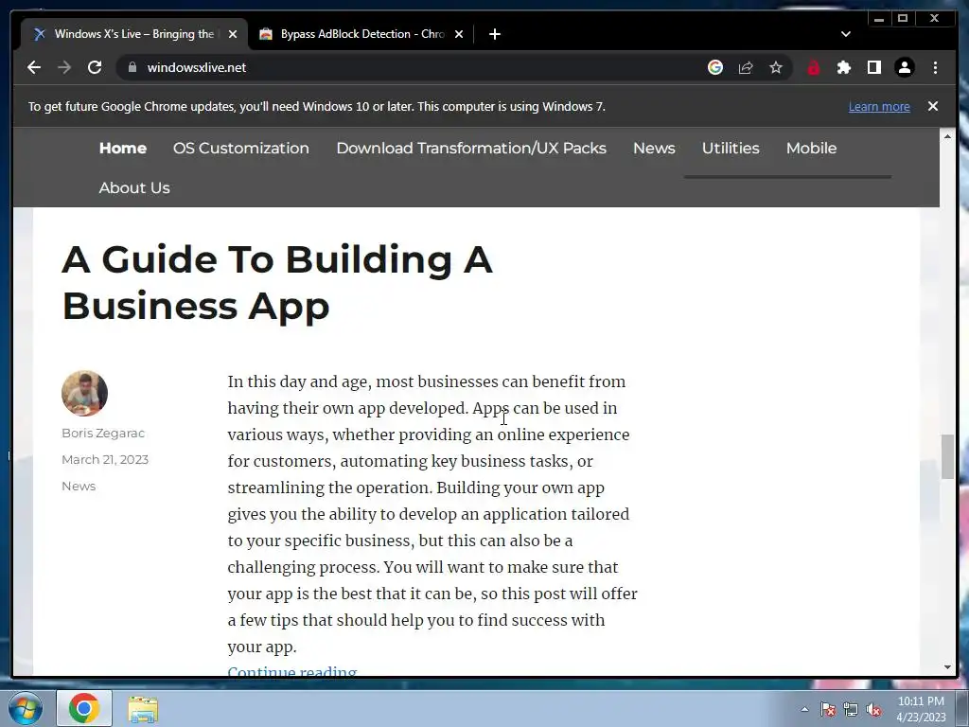Screen dimensions: 969x727
Task: Click the forward navigation arrow
Action: 64,67
